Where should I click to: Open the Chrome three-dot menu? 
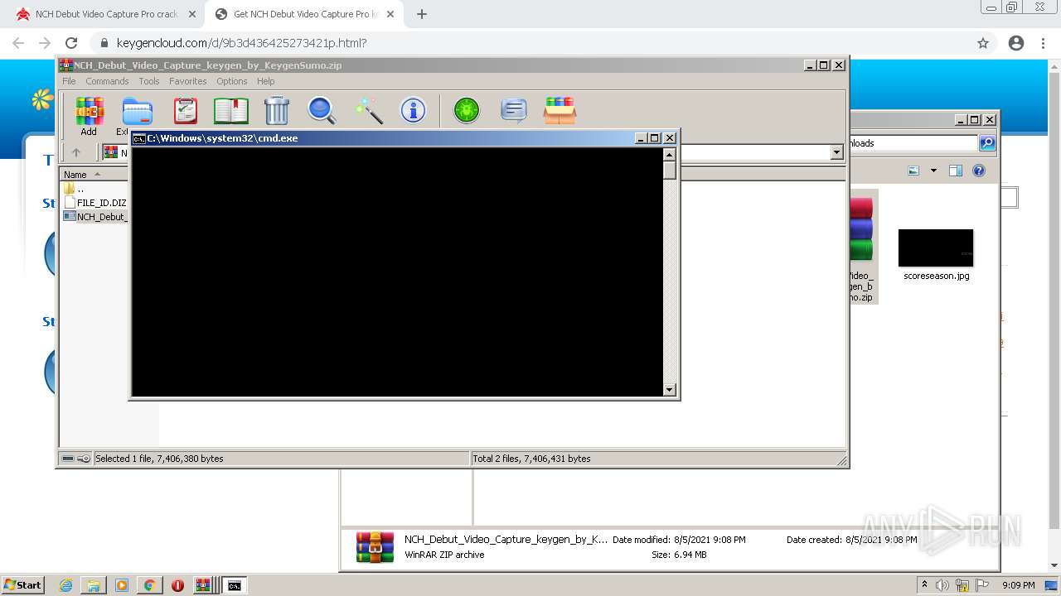1044,43
